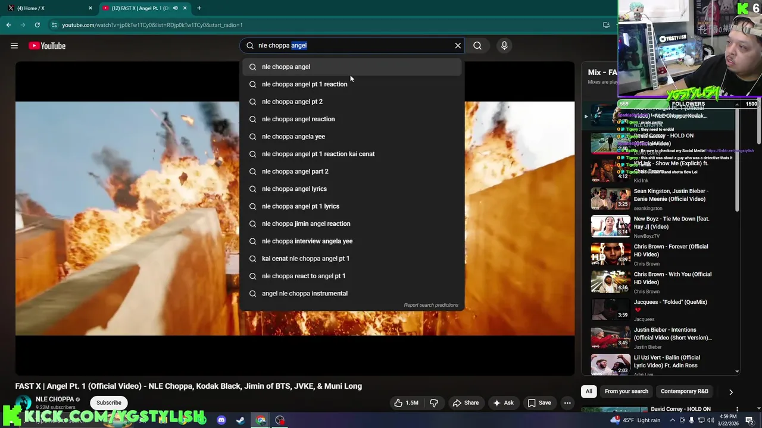Image resolution: width=762 pixels, height=428 pixels.
Task: Cast or install icon in address bar
Action: tap(606, 25)
